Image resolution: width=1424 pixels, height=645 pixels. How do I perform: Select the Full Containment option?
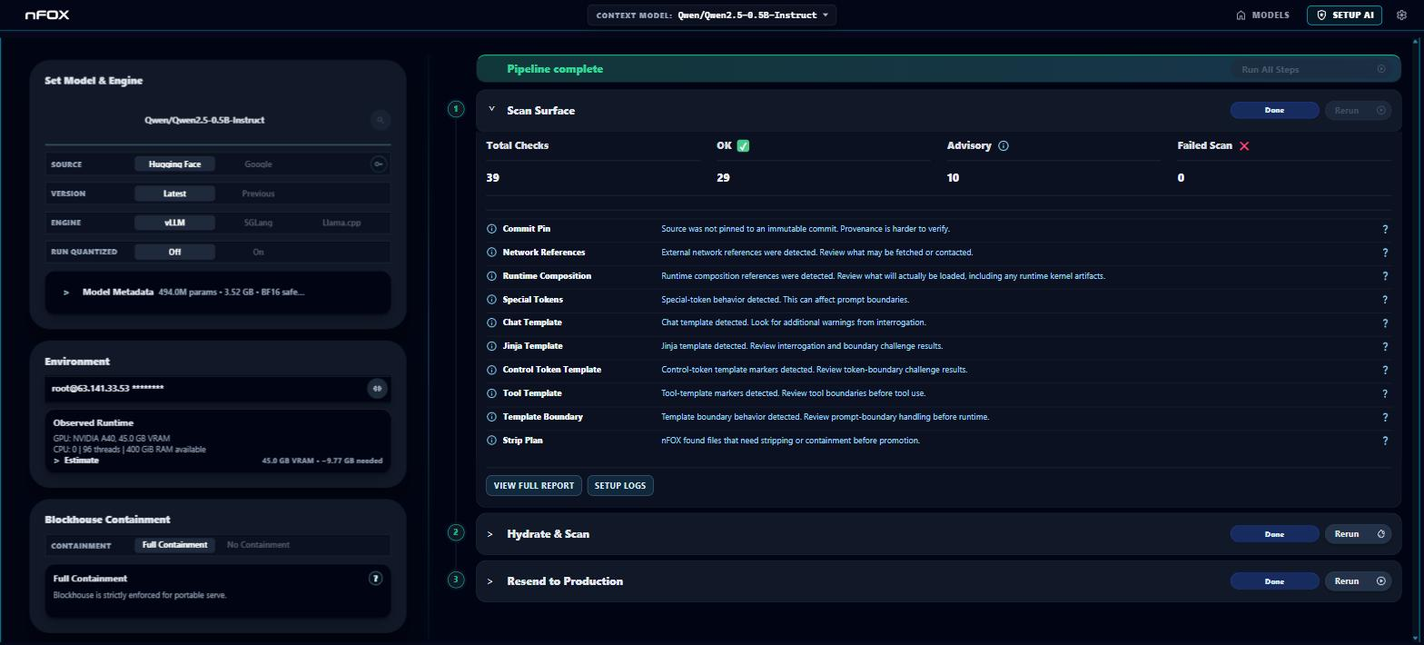[174, 545]
